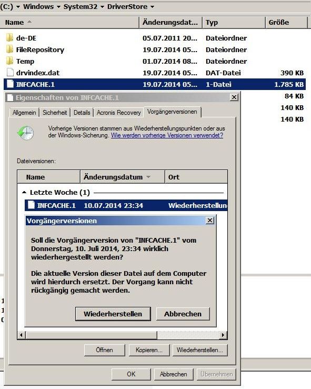Open the dropdown arrow after System32 in path
Screen dimensions: 311x389
point(102,7)
